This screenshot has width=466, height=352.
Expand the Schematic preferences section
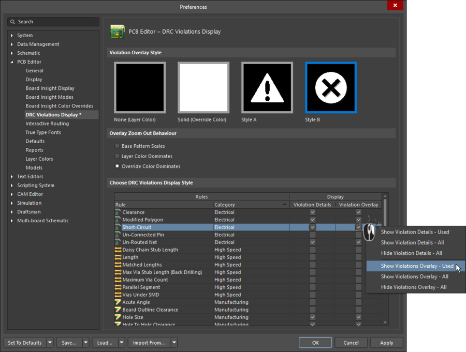[x=11, y=53]
